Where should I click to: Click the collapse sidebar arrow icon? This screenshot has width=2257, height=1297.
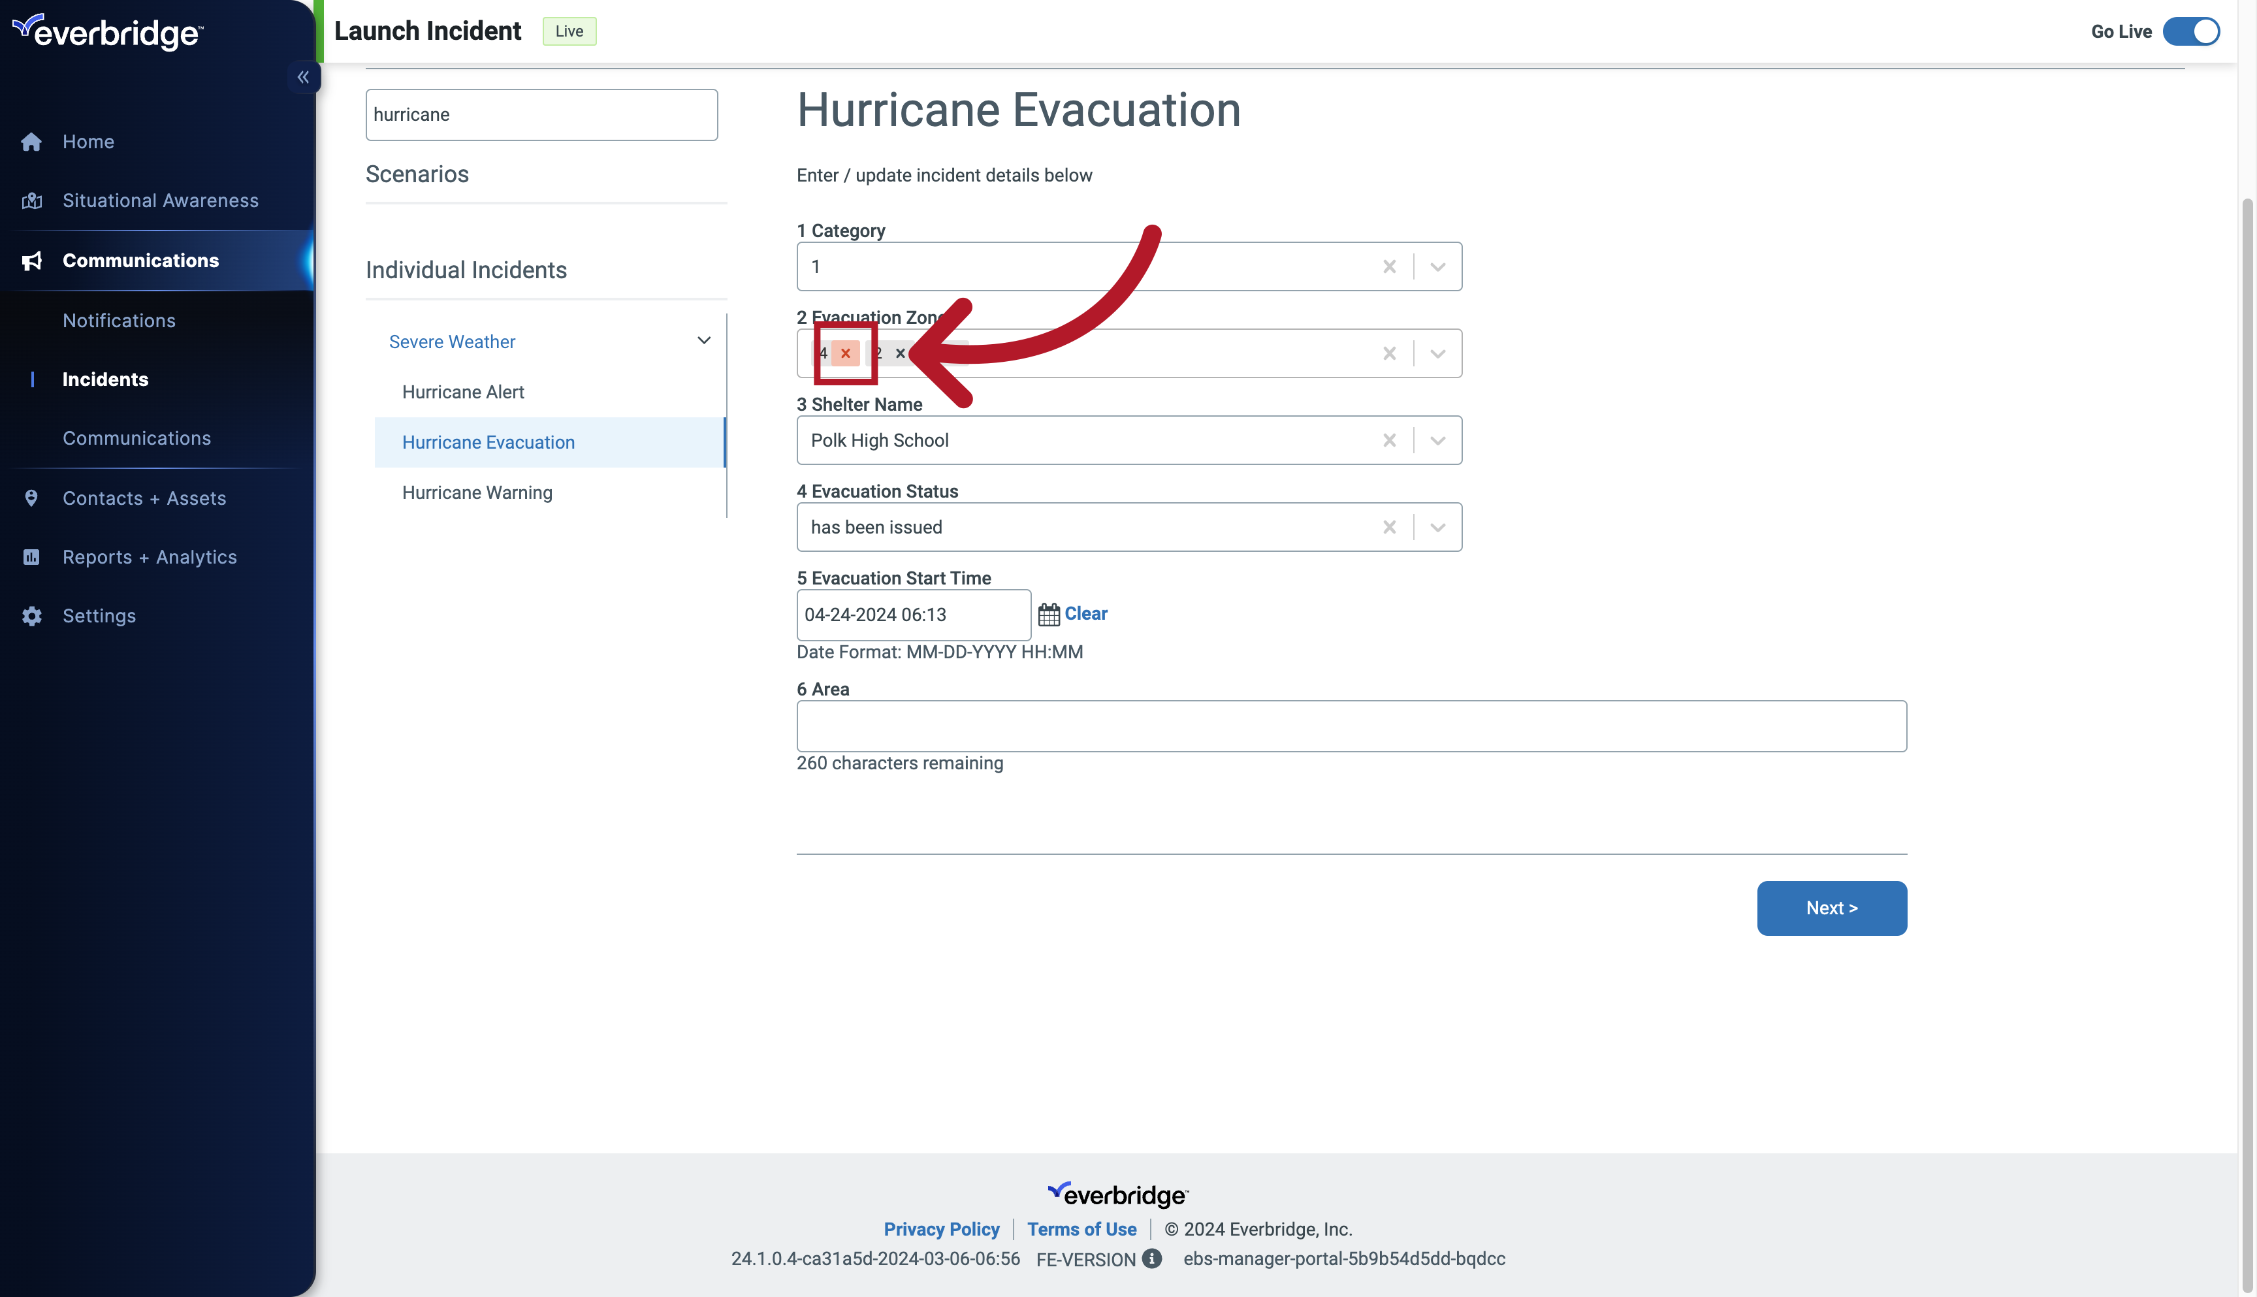(302, 76)
